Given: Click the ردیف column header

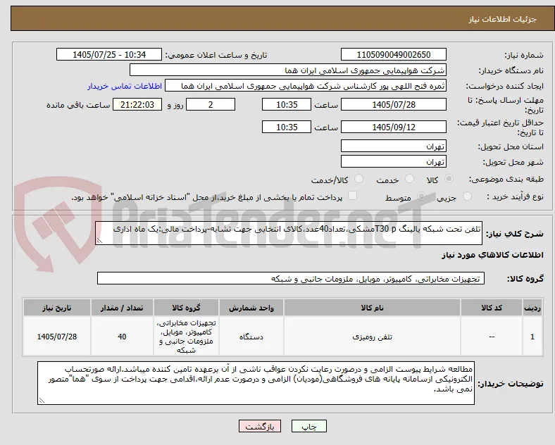Looking at the screenshot, I should click(x=532, y=308).
